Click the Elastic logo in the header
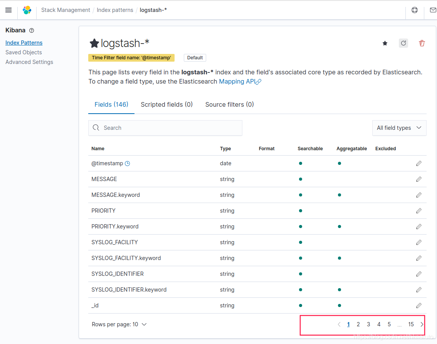 point(26,10)
